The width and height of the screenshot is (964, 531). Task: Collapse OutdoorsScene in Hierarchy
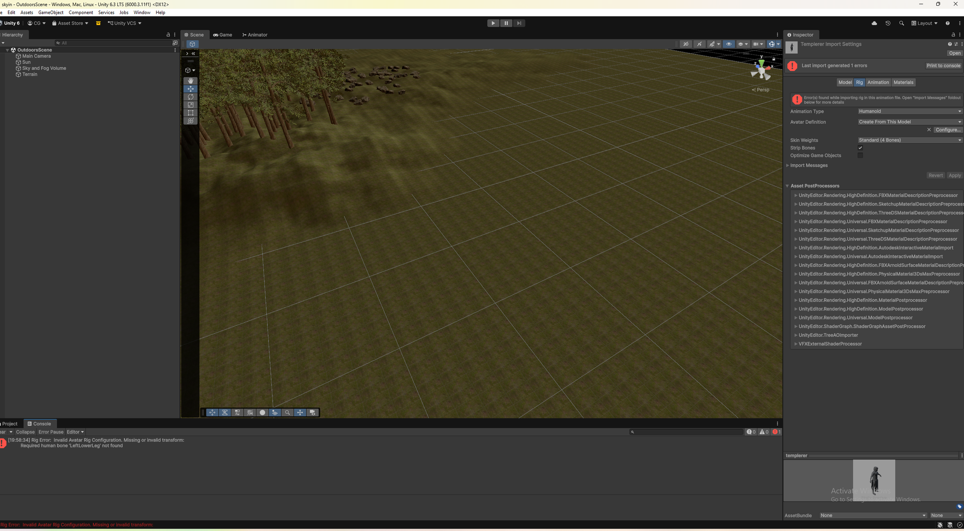(x=7, y=50)
